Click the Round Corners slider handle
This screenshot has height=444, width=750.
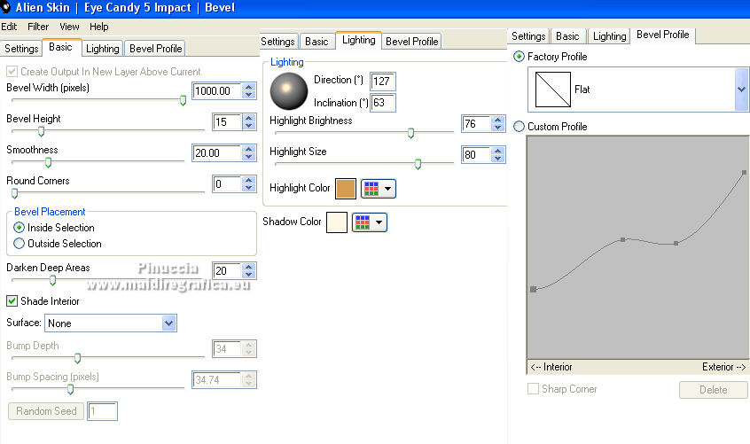tap(15, 193)
